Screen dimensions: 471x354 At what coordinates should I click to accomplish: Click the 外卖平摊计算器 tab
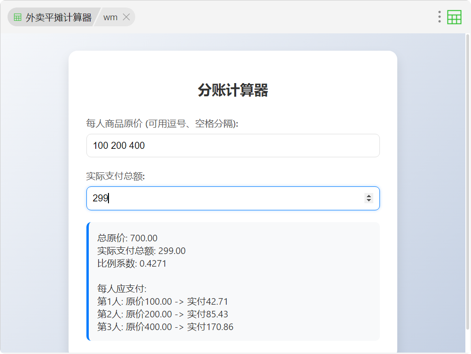[x=53, y=17]
